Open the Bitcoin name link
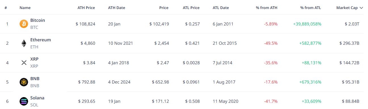The image size is (368, 109). (x=37, y=20)
